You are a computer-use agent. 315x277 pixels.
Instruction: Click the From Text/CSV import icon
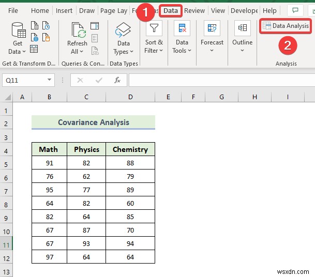[x=35, y=25]
